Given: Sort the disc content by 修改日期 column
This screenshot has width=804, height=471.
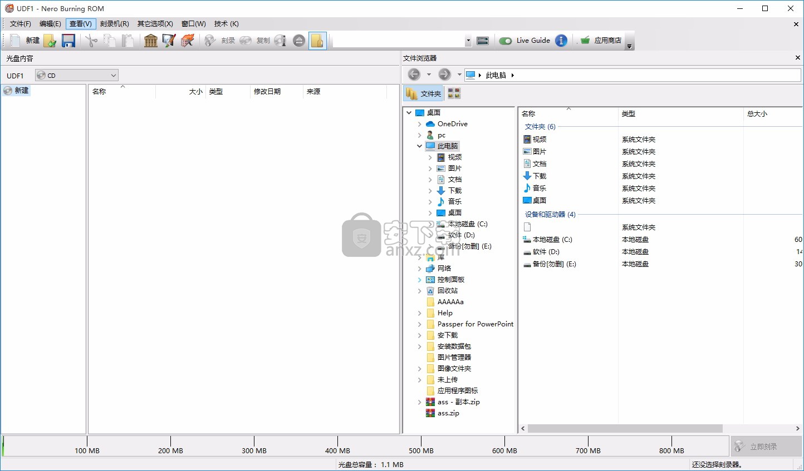Looking at the screenshot, I should click(277, 92).
